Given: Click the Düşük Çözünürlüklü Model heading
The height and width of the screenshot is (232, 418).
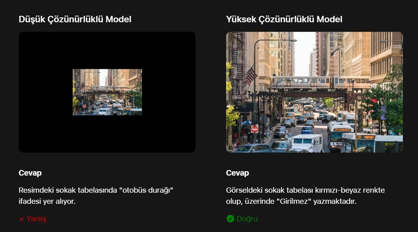Looking at the screenshot, I should 75,19.
